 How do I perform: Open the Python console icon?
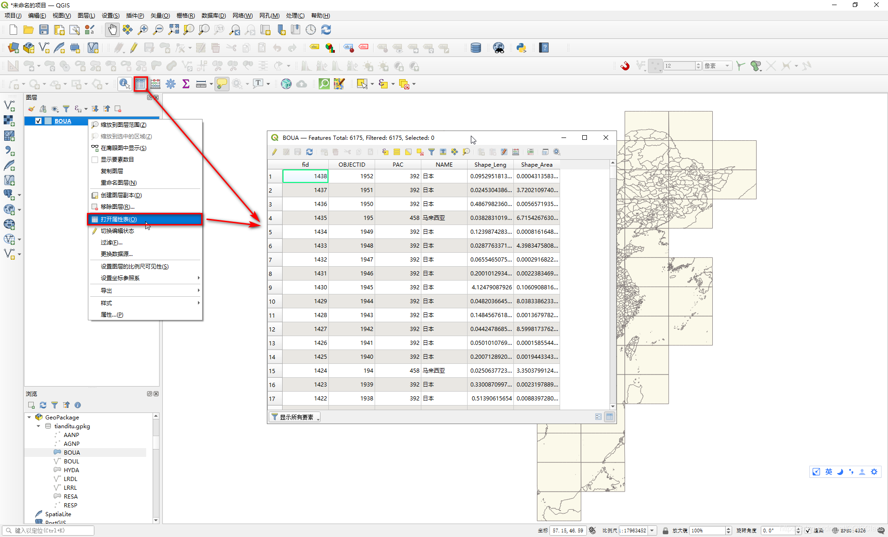[521, 48]
